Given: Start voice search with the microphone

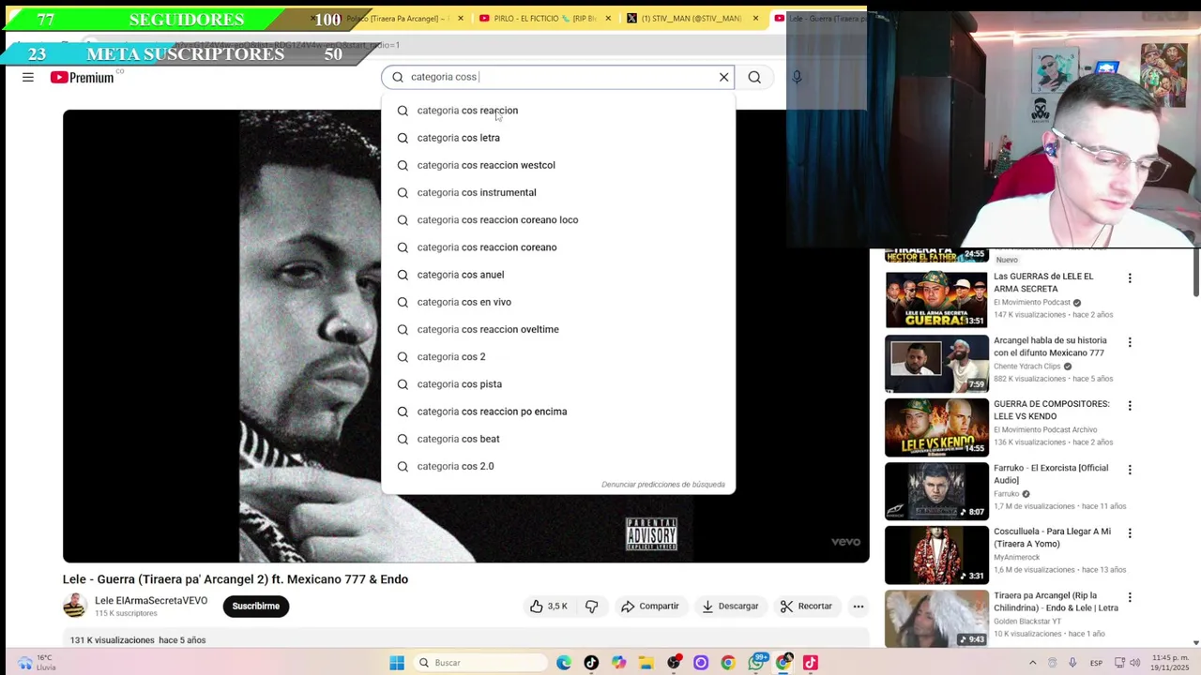Looking at the screenshot, I should 797,77.
